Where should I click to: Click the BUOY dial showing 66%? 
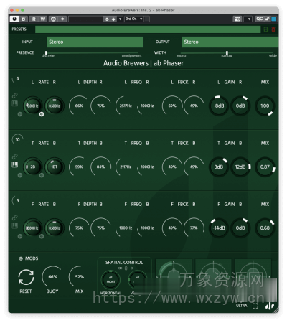click(x=52, y=277)
